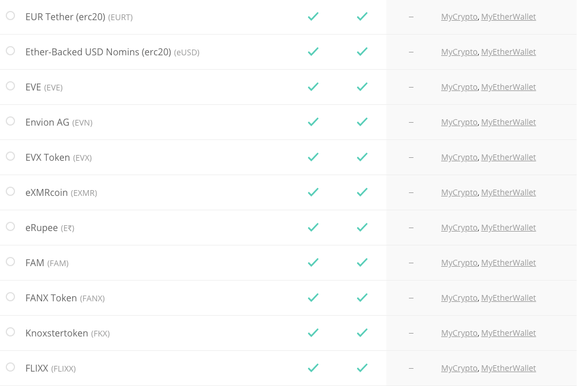The image size is (579, 386).
Task: Click the eRupee coin name
Action: tap(42, 228)
